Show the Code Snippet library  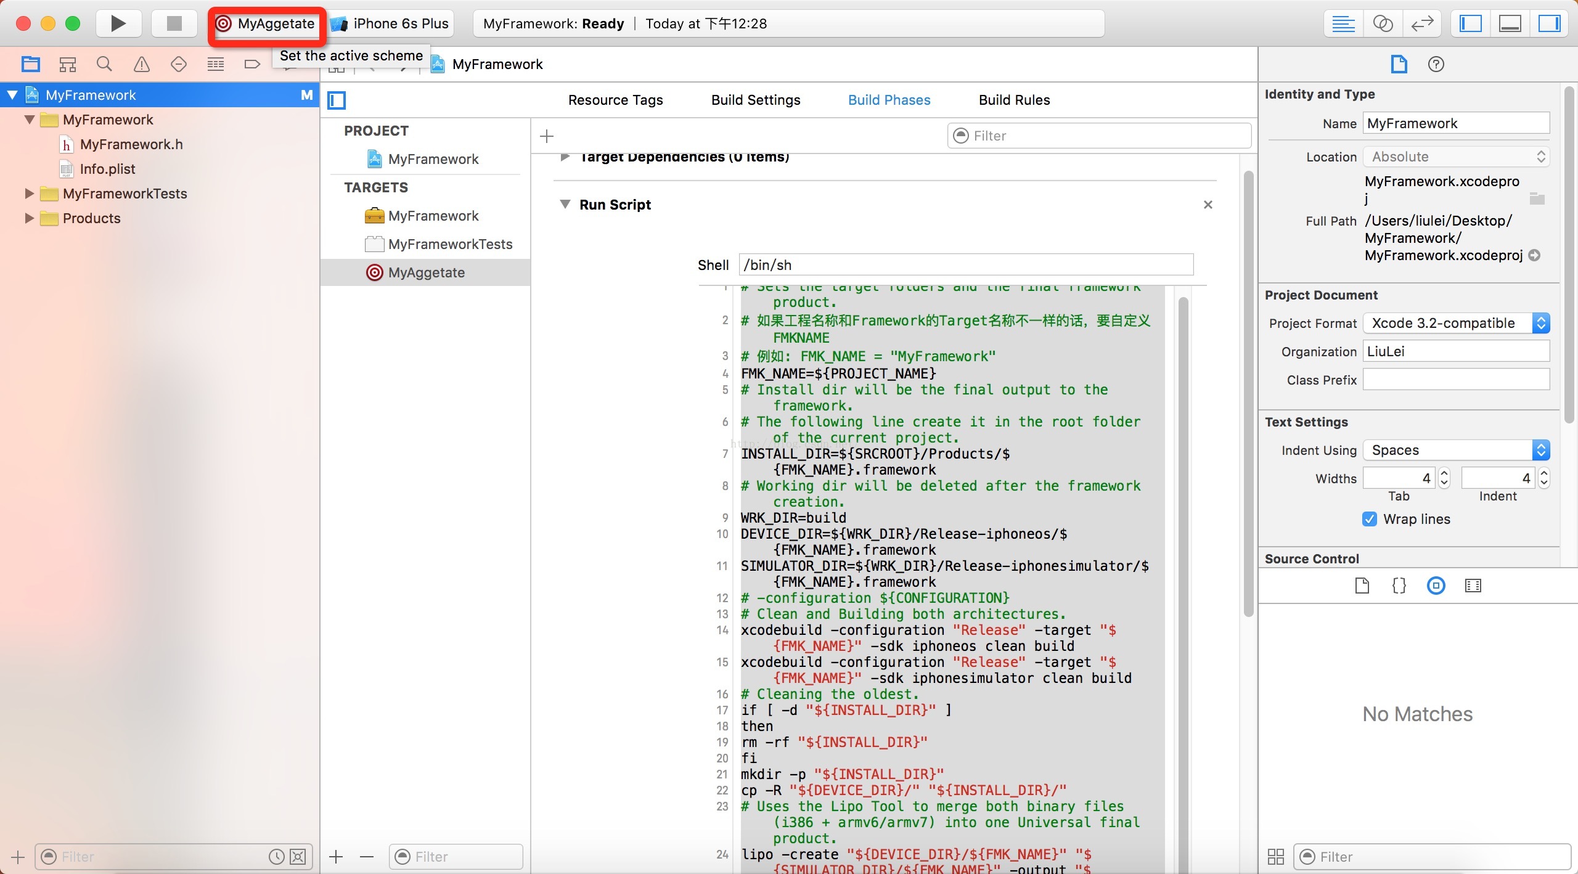coord(1399,586)
